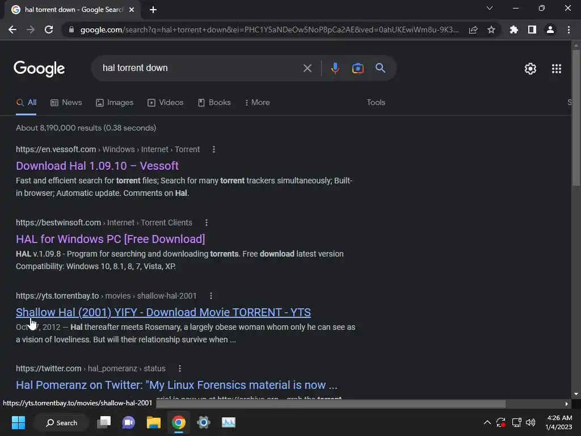
Task: Click the horizontal scrollbar thumb
Action: [x=331, y=404]
